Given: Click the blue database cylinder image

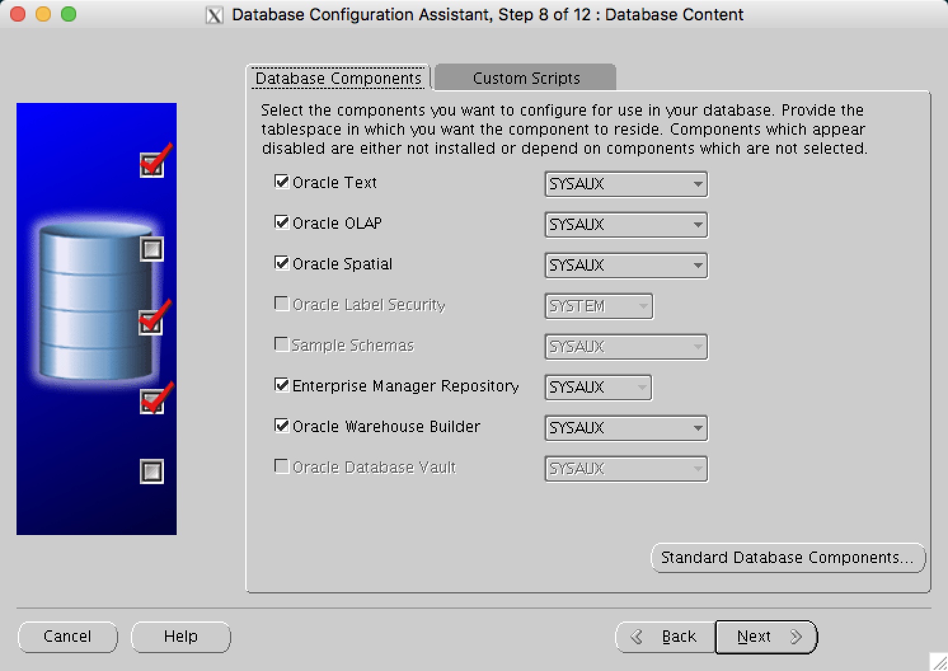Looking at the screenshot, I should (x=95, y=302).
